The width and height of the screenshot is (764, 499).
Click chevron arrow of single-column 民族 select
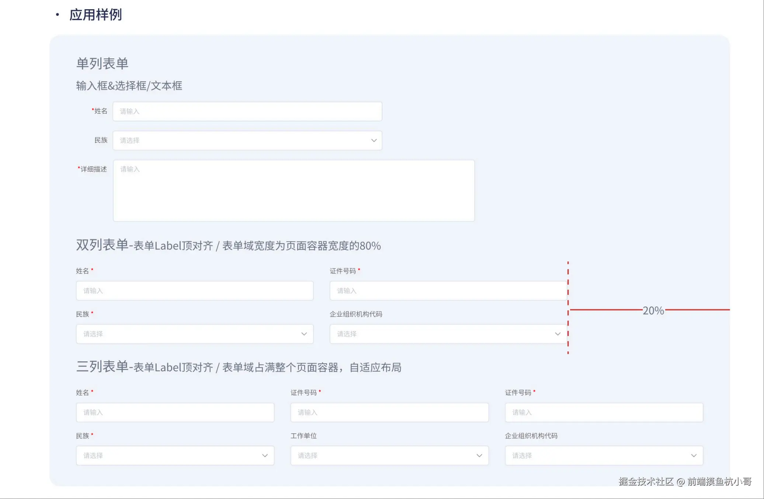(x=374, y=140)
